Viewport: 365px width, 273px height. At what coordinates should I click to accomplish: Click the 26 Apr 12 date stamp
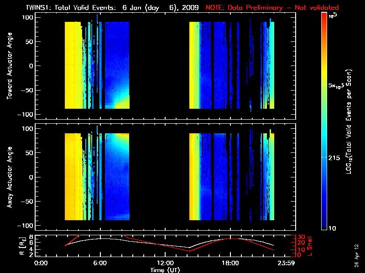tap(356, 255)
